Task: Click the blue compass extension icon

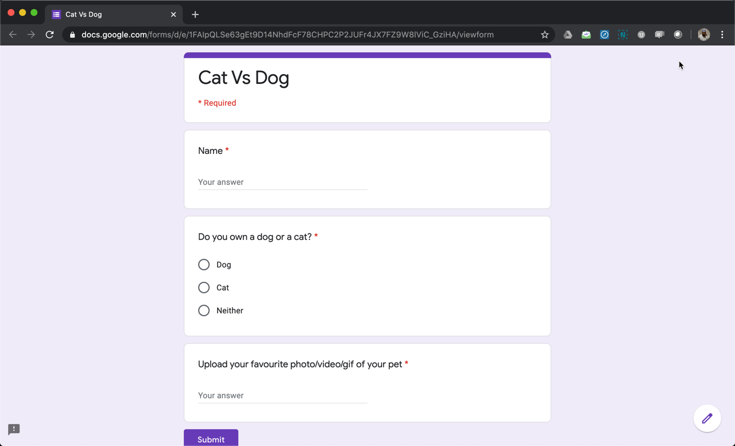Action: pyautogui.click(x=604, y=35)
